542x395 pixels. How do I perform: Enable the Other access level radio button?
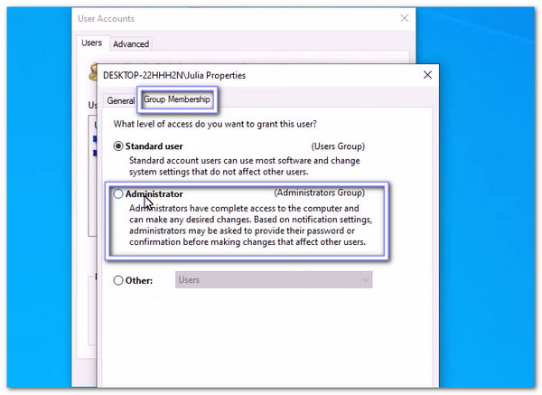118,280
